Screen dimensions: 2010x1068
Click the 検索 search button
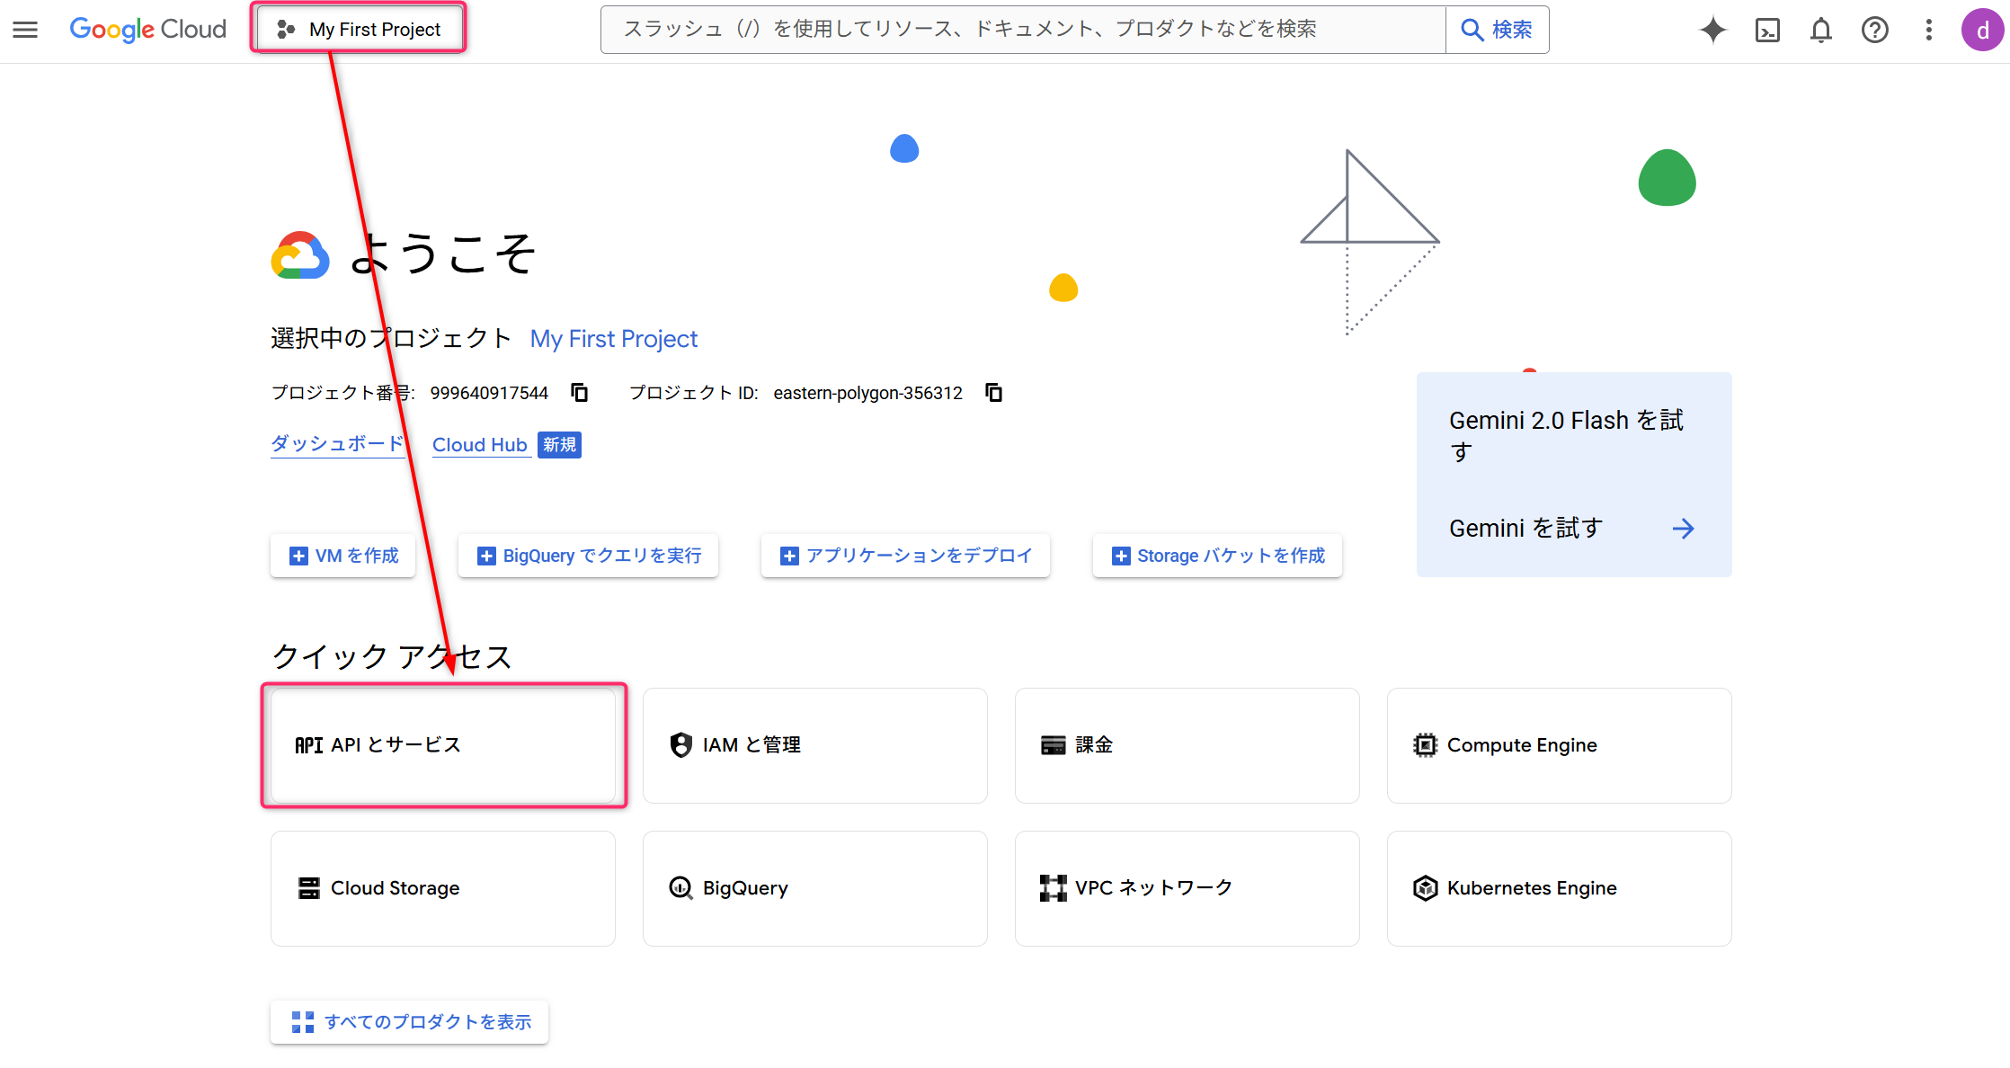click(x=1497, y=30)
